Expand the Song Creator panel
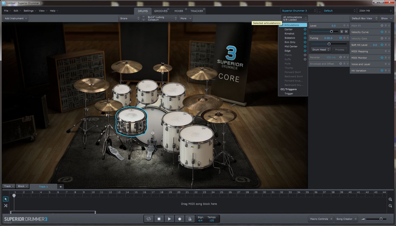396x226 pixels. coord(346,219)
